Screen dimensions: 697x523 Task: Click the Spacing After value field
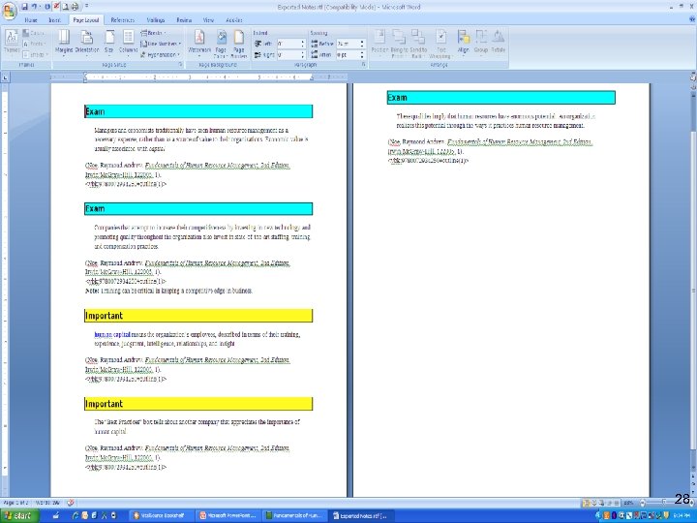coord(348,54)
